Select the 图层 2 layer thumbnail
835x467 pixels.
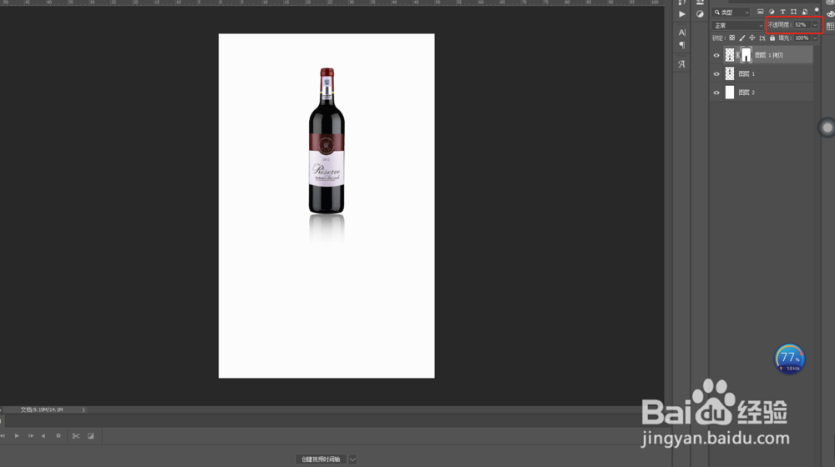click(x=730, y=93)
